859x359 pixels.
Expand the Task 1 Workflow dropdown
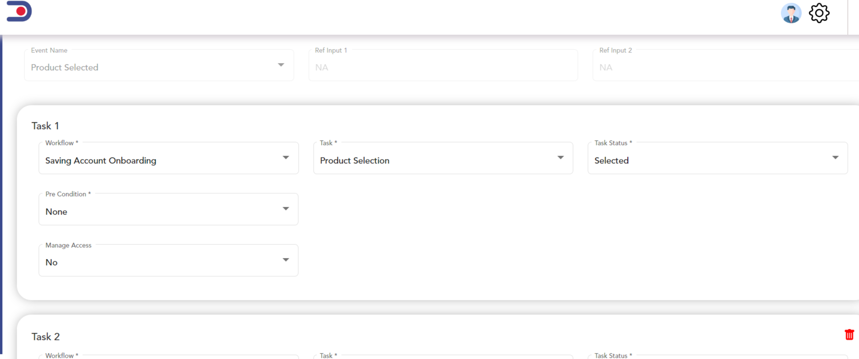(x=169, y=158)
